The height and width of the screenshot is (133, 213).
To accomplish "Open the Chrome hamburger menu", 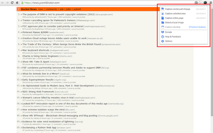I will (x=211, y=3).
